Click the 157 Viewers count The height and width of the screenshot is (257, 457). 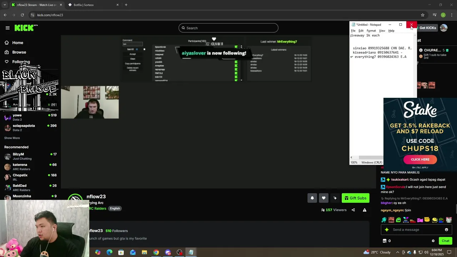pyautogui.click(x=334, y=210)
